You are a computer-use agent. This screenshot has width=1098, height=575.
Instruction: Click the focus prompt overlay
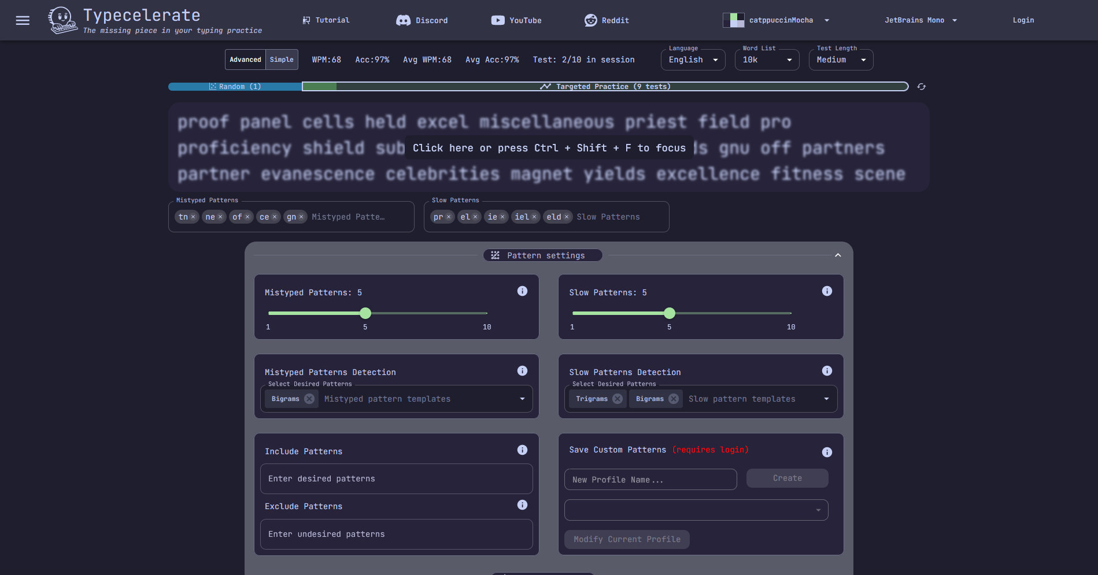coord(549,148)
